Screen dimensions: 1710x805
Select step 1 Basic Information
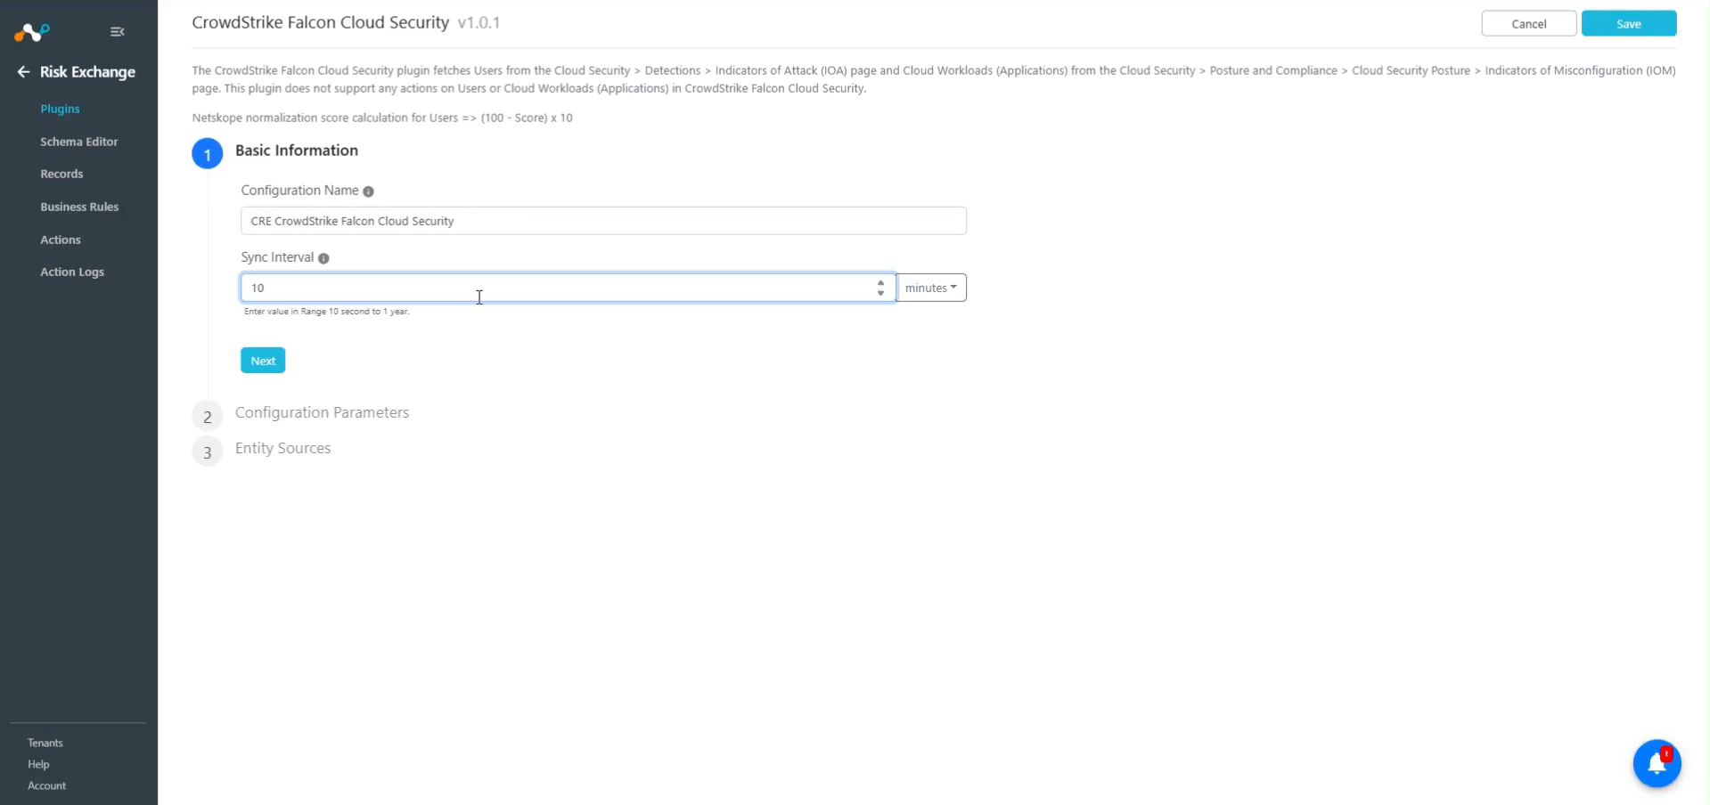(x=207, y=154)
